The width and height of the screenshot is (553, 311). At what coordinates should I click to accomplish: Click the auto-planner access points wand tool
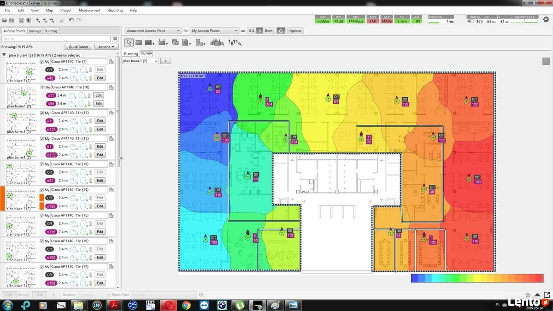click(x=216, y=42)
